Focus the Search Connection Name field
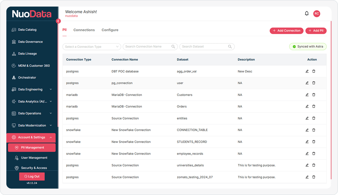Screen dimensions: 338x195 [x=150, y=47]
